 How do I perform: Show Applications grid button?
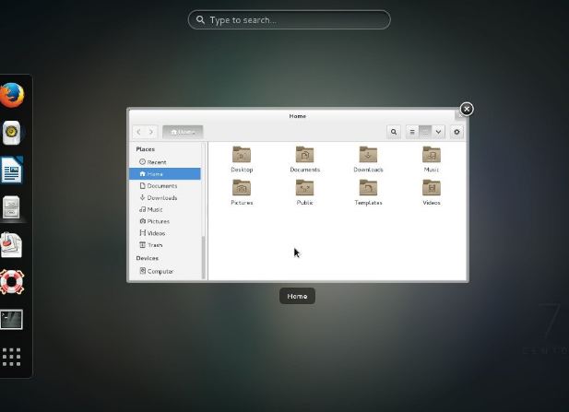(12, 357)
